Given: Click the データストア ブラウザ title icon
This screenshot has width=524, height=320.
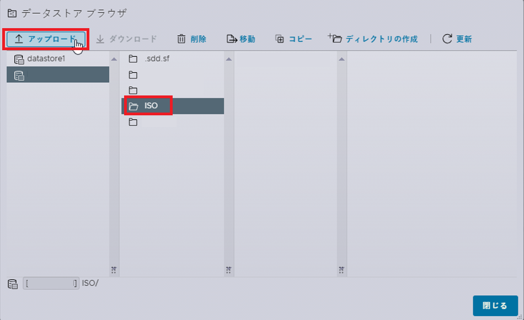Looking at the screenshot, I should tap(12, 13).
